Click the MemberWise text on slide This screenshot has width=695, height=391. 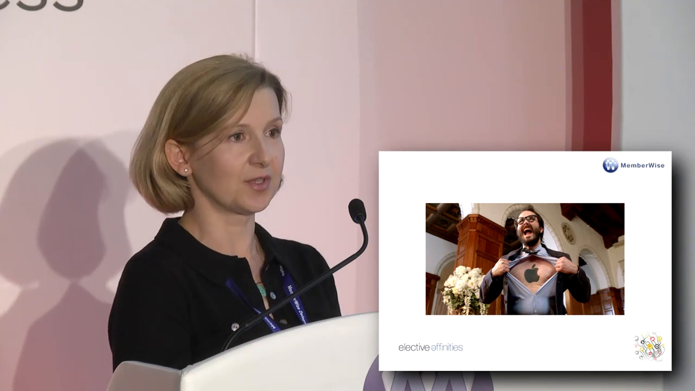tap(642, 166)
